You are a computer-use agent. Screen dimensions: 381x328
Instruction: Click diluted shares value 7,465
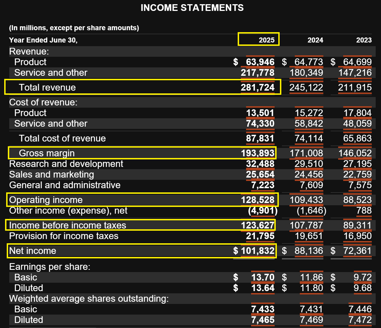tap(263, 320)
